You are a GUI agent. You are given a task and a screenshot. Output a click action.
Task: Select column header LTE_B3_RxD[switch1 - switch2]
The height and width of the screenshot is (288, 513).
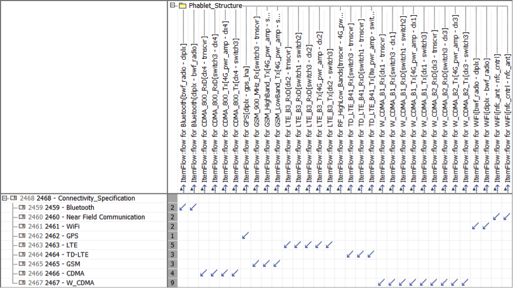[x=298, y=107]
